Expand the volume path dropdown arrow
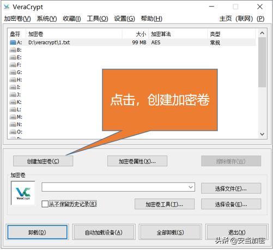The height and width of the screenshot is (250, 273). [191, 187]
